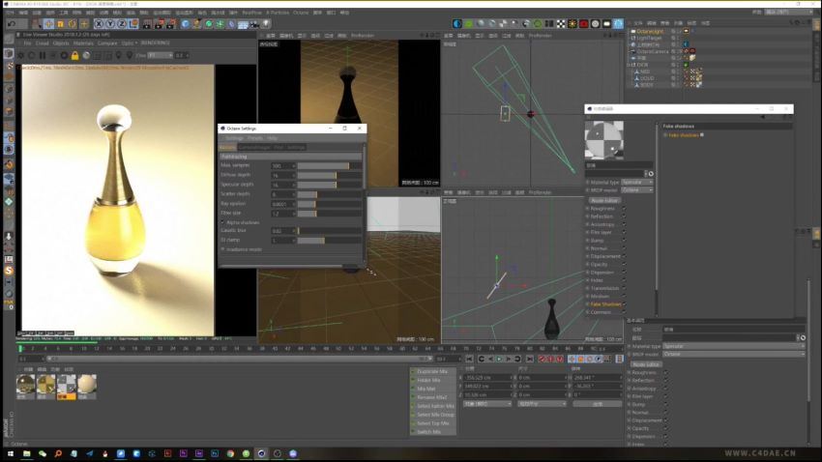Click the coordinate Apply button
This screenshot has width=822, height=462.
pos(597,404)
